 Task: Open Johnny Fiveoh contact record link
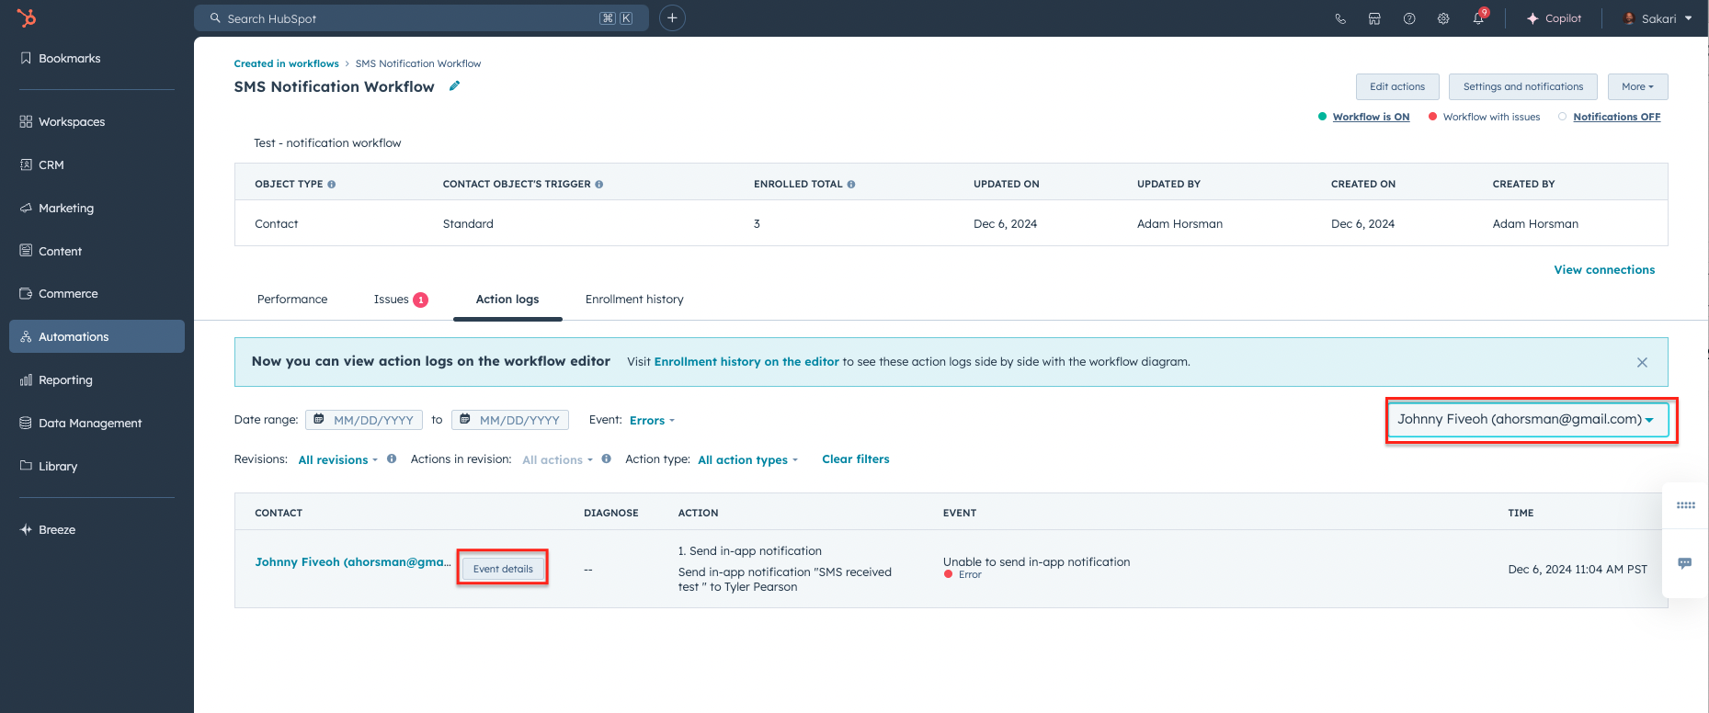(x=353, y=561)
